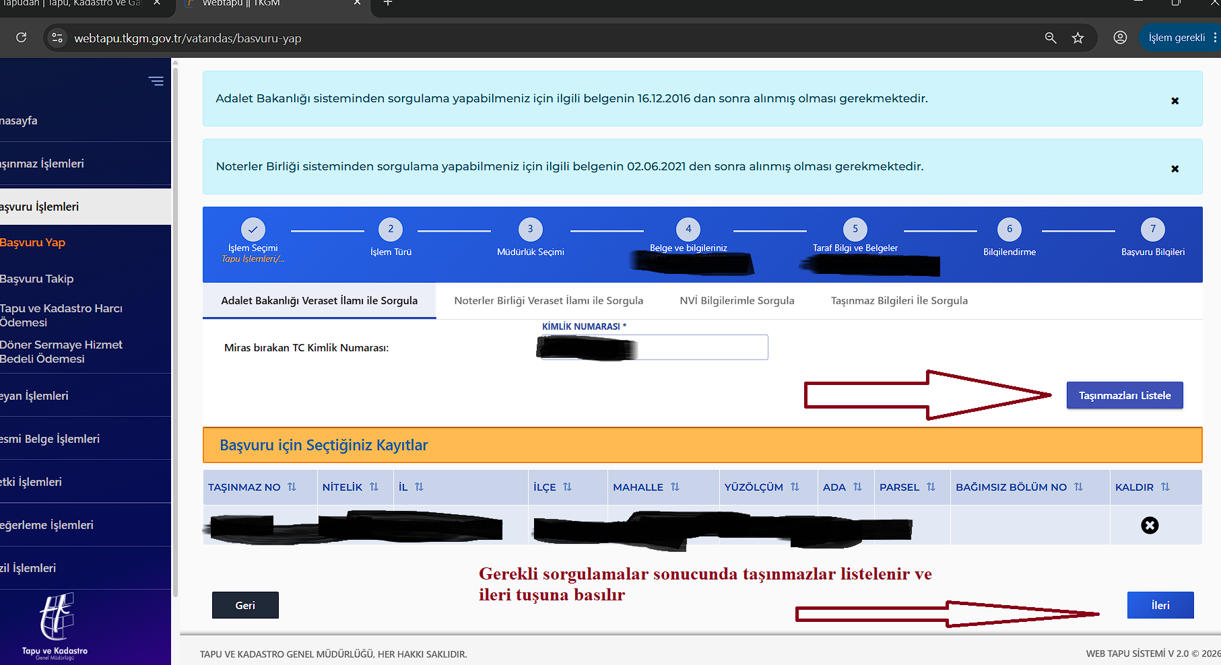Image resolution: width=1221 pixels, height=665 pixels.
Task: Dismiss the Adalet Bakanlığı info alert
Action: point(1175,101)
